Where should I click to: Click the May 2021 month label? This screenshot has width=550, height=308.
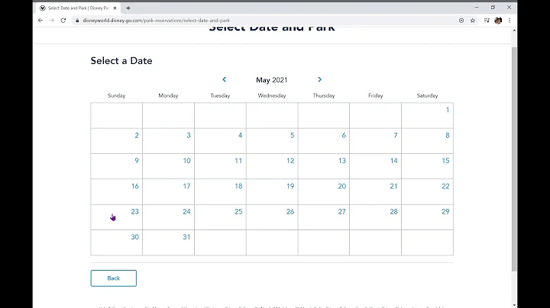(x=272, y=80)
